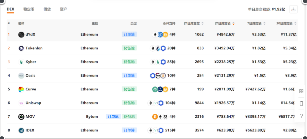The image size is (307, 139).
Task: Open the Tokenlon name link
Action: 34,48
